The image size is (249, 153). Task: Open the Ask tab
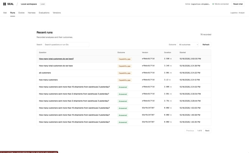pos(5,13)
